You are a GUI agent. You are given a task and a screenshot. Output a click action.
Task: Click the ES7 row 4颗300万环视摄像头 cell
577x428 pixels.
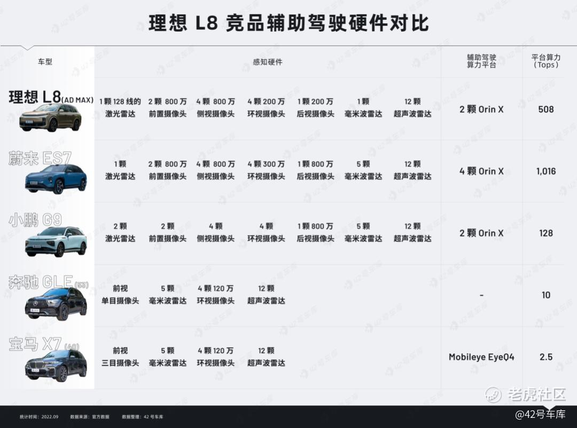266,170
